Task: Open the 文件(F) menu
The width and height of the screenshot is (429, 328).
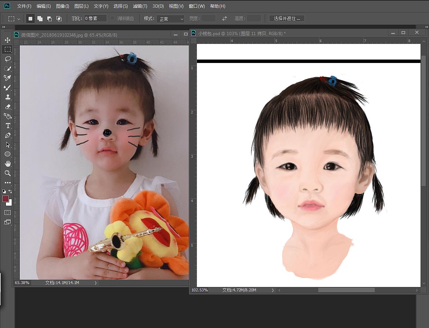Action: (24, 6)
